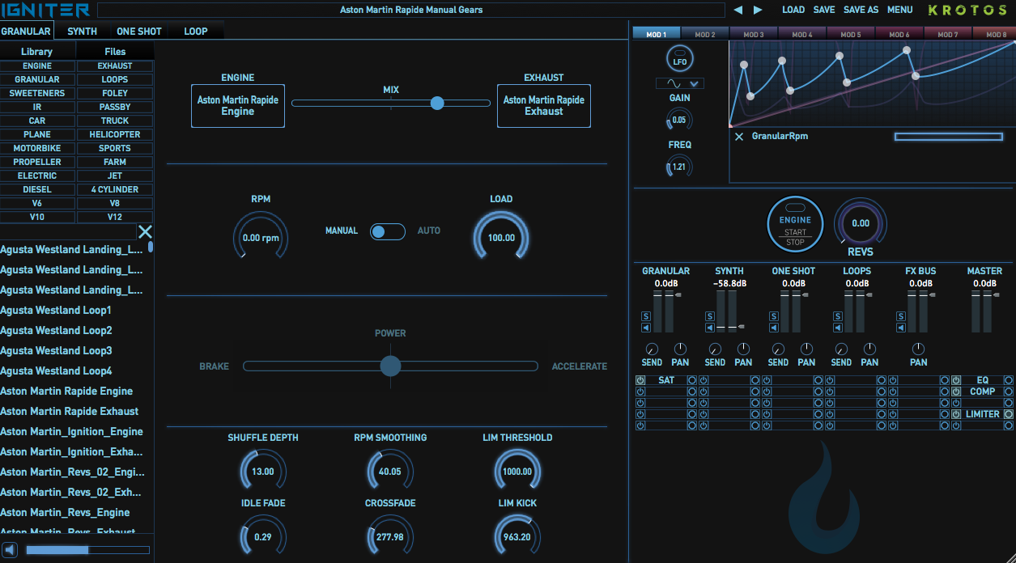Viewport: 1016px width, 563px height.
Task: Click the REVS knob
Action: tap(861, 222)
